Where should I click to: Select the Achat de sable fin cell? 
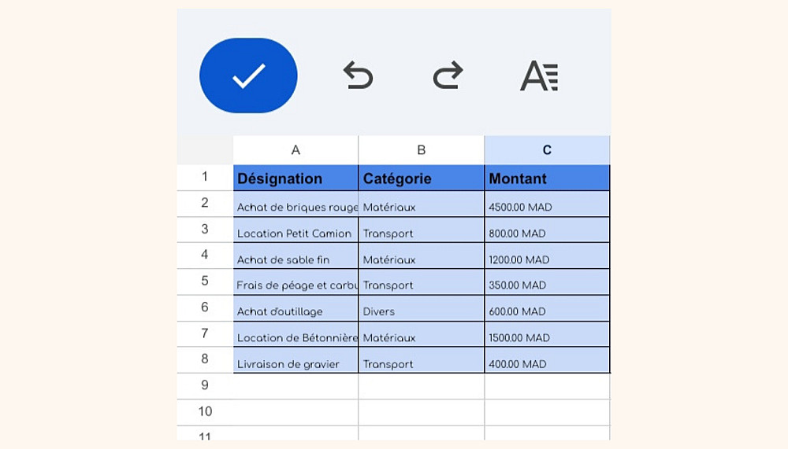point(295,259)
